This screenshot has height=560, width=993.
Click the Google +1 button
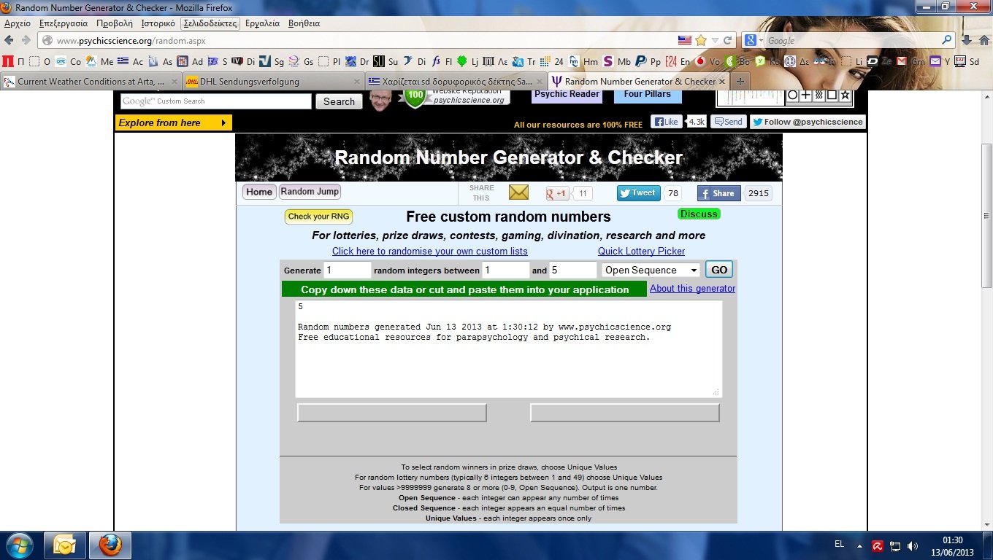[x=557, y=193]
